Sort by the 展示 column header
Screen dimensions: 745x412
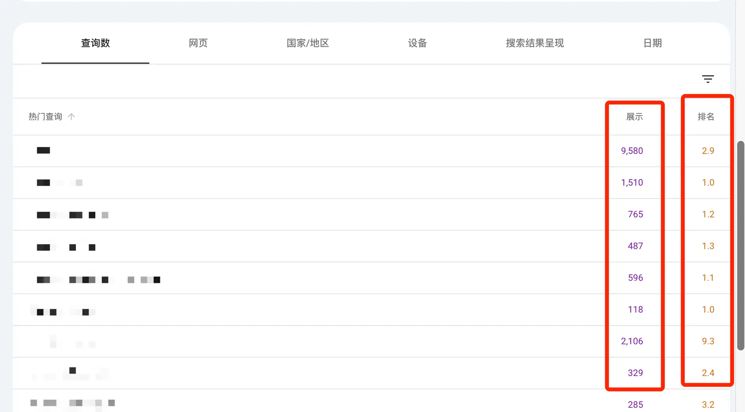pyautogui.click(x=635, y=117)
